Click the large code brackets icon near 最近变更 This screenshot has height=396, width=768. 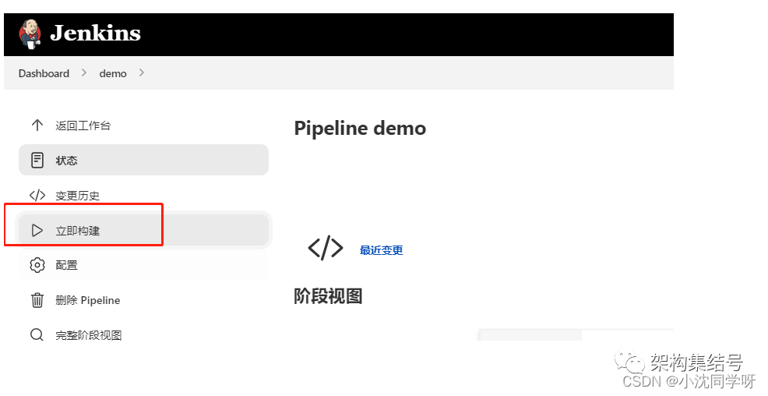[326, 248]
